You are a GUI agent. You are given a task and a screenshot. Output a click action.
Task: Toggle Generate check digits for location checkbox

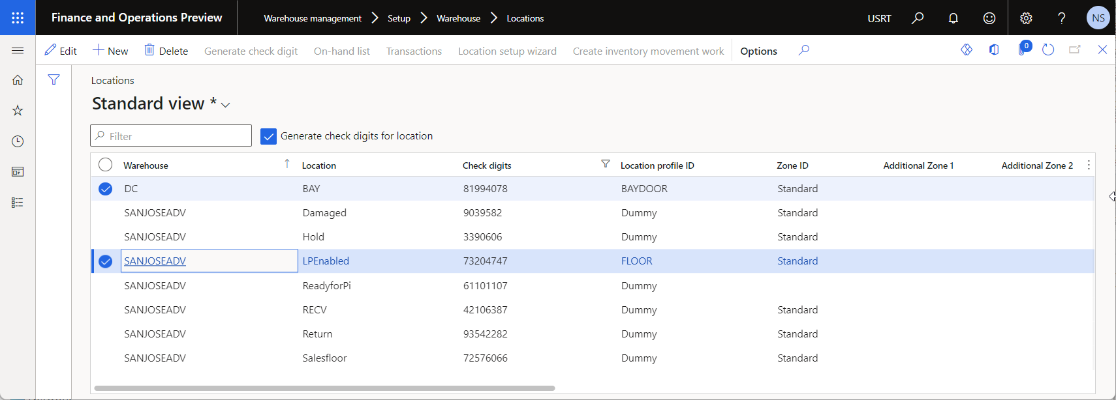click(x=268, y=136)
